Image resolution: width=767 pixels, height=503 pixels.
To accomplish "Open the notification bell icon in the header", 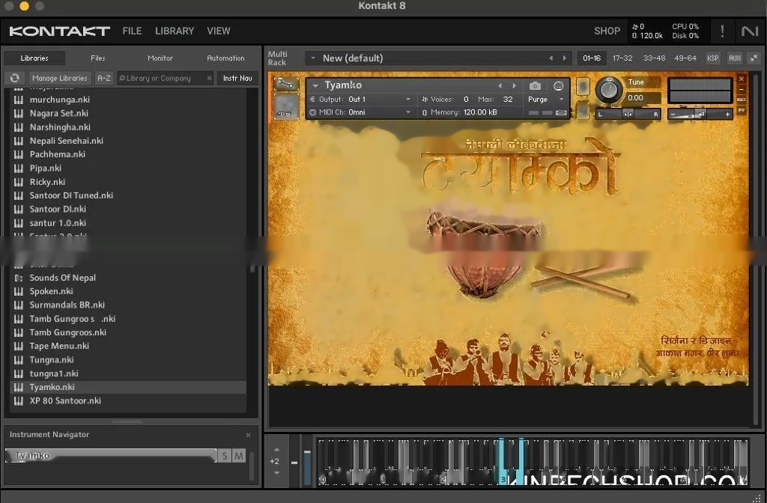I will click(722, 31).
